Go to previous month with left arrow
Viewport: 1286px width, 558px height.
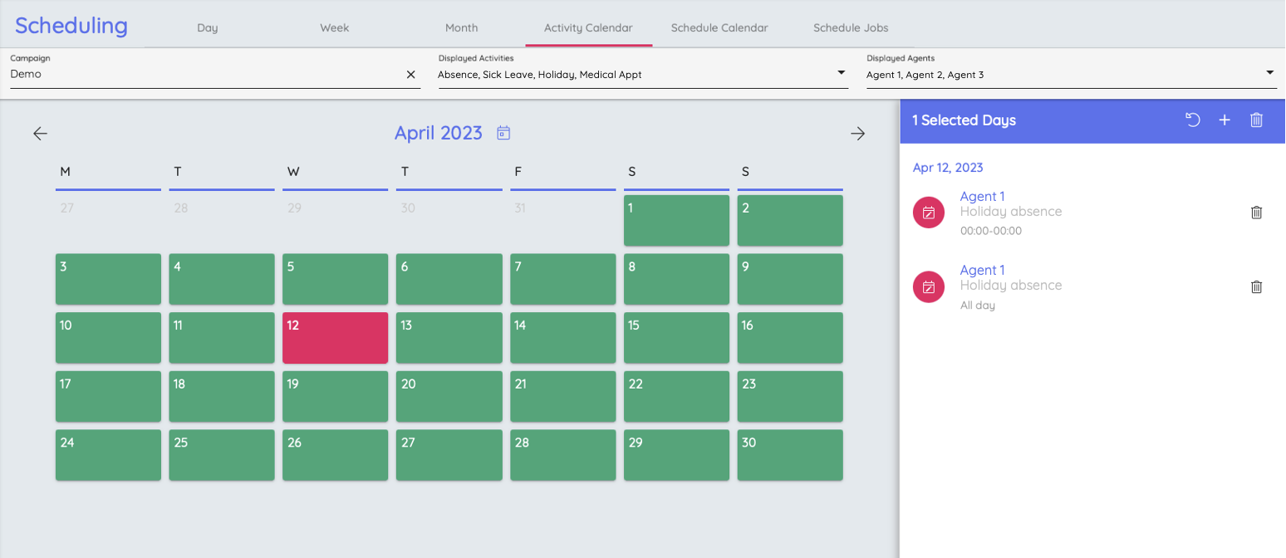[40, 134]
